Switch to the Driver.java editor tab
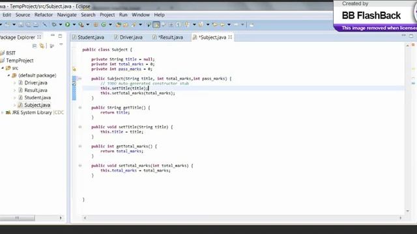 point(128,38)
